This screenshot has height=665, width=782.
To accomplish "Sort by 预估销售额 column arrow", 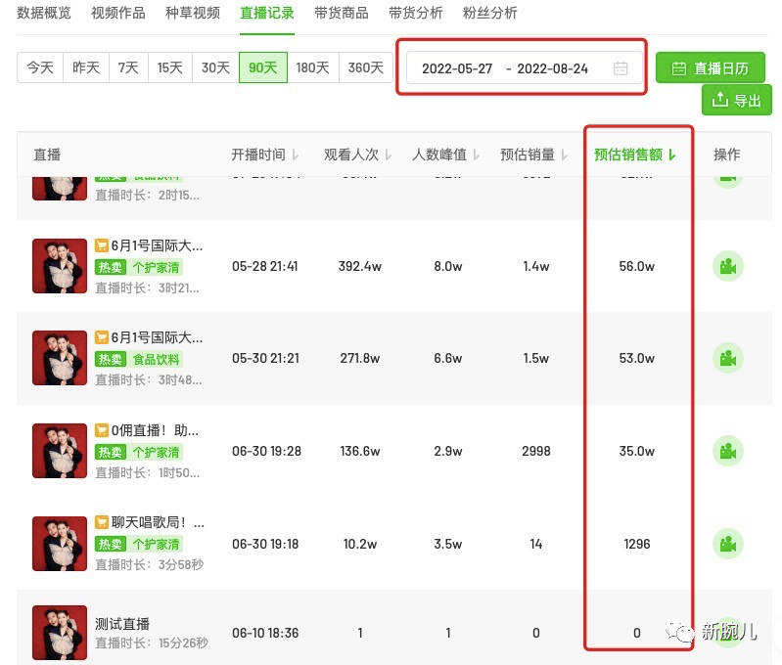I will click(x=672, y=155).
